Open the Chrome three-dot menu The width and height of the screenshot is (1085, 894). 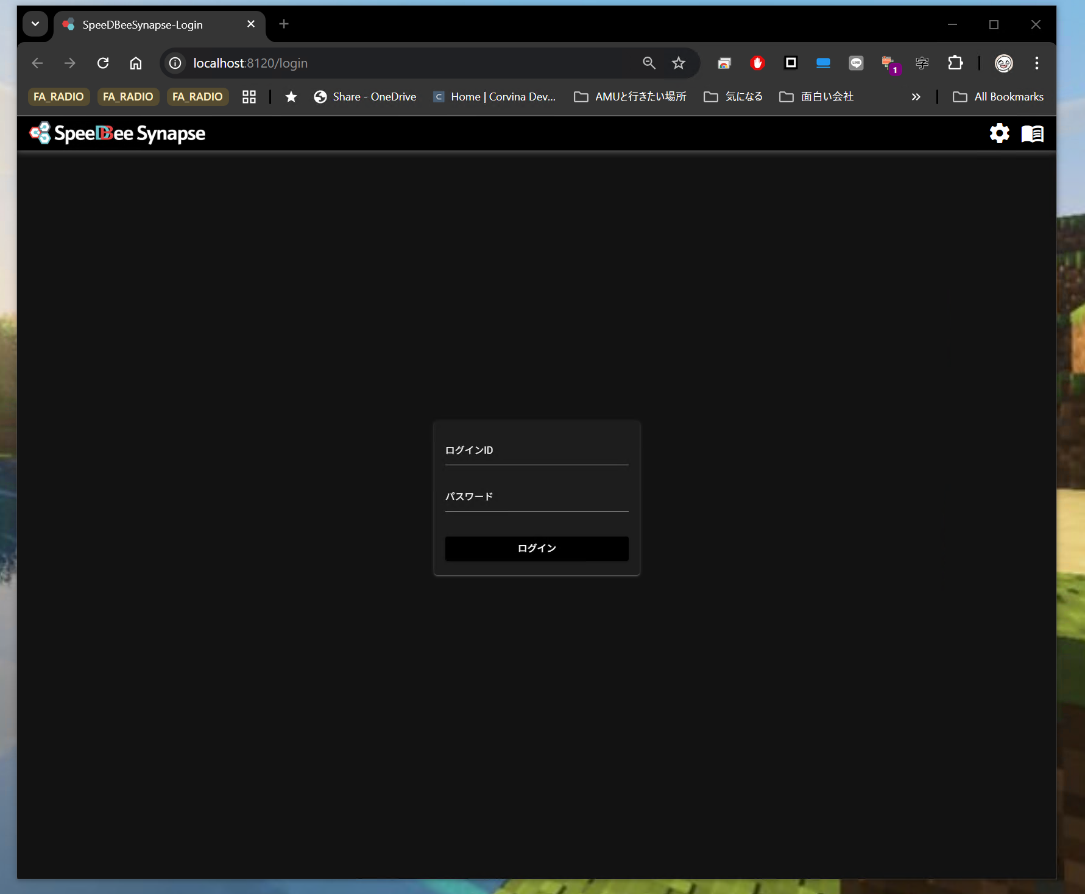(x=1036, y=63)
